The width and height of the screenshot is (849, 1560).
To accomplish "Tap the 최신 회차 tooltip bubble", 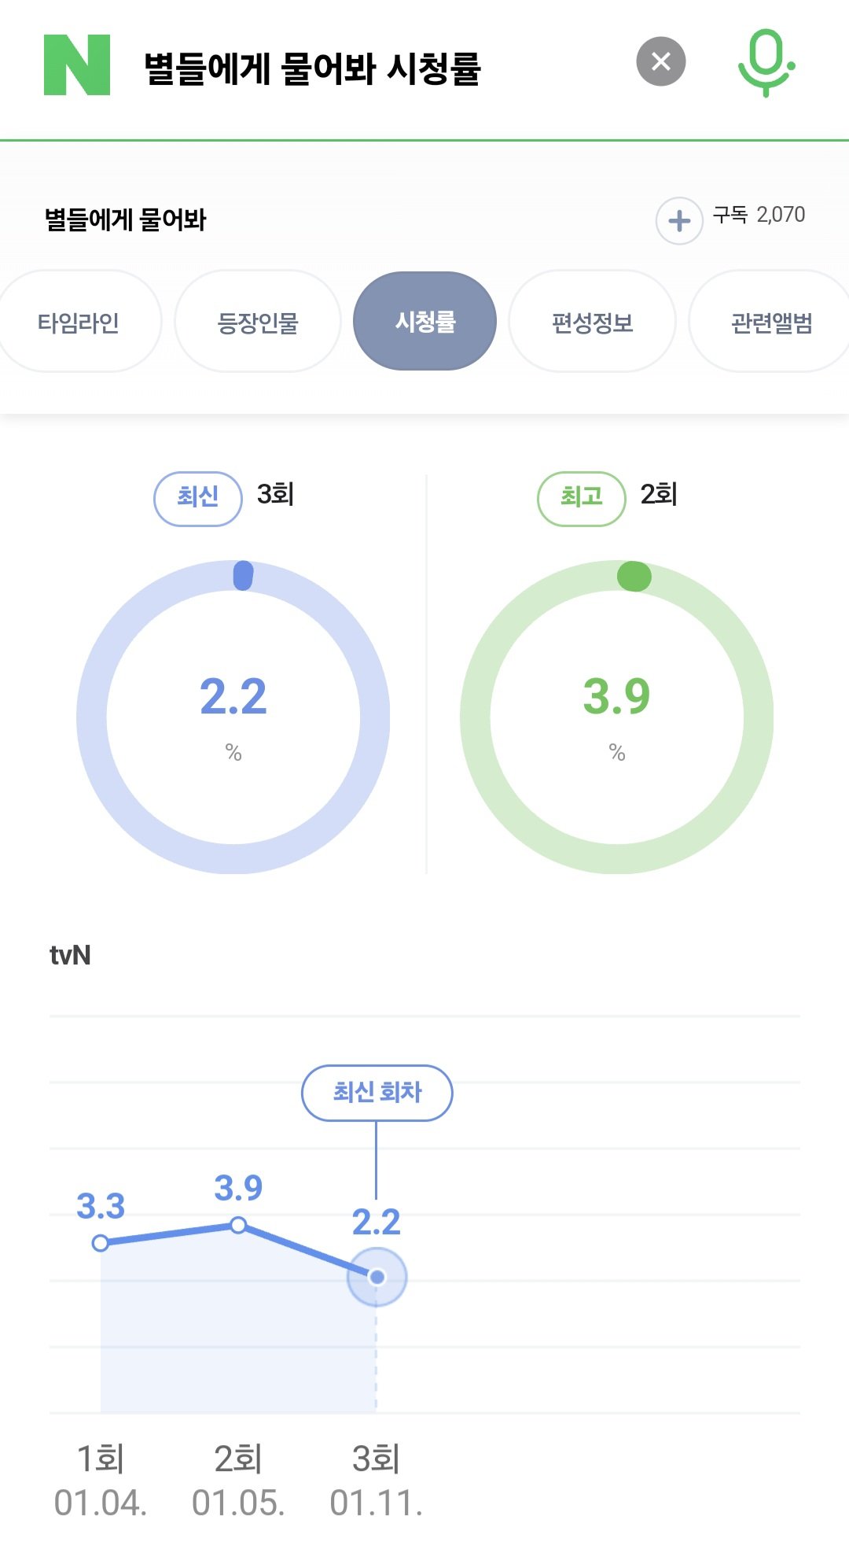I will (377, 1093).
